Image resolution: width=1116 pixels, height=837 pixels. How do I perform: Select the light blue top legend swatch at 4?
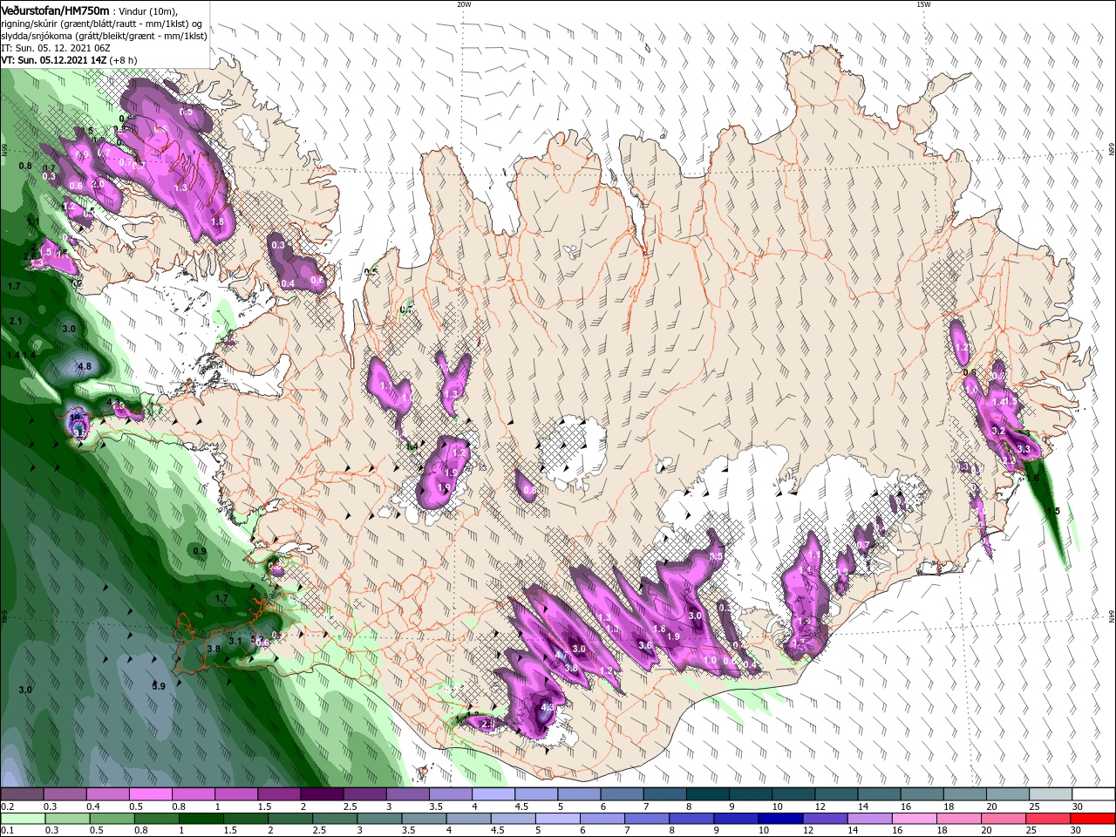click(x=492, y=793)
